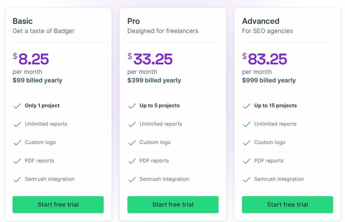
Task: Click 'Designed for freelancers' subtitle
Action: click(162, 31)
